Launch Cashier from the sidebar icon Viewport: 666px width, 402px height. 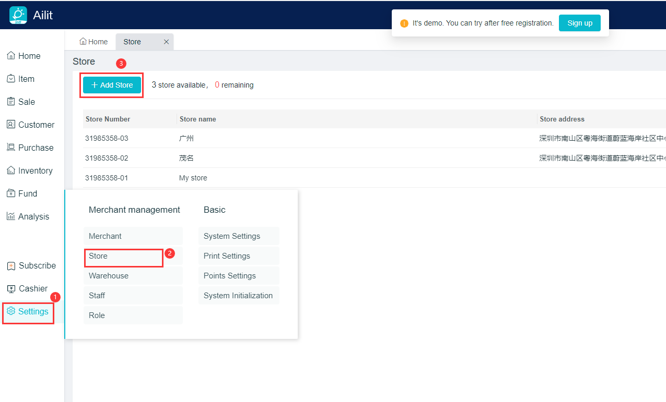pyautogui.click(x=11, y=289)
